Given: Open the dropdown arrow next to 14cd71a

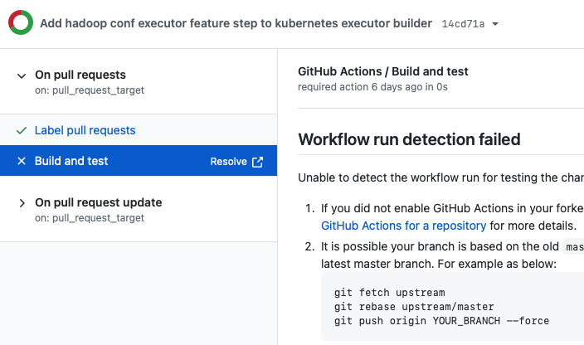Looking at the screenshot, I should pos(495,24).
